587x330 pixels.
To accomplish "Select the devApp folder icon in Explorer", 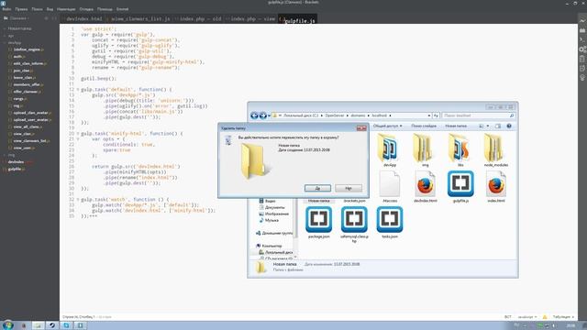I will tap(389, 149).
